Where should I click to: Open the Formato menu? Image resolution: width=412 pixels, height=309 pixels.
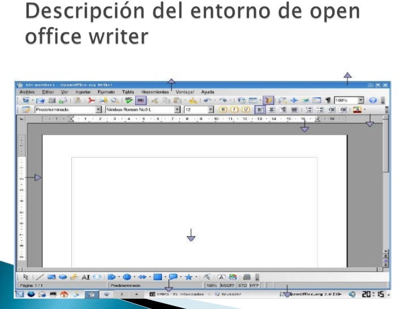(x=106, y=92)
